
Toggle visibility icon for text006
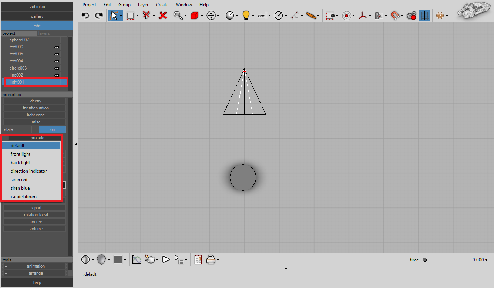[57, 47]
